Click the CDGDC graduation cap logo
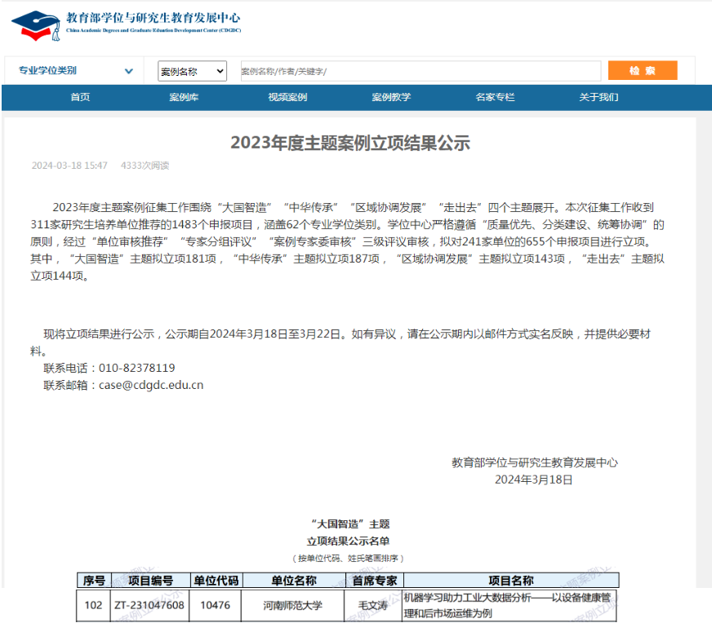Image resolution: width=712 pixels, height=623 pixels. (x=36, y=25)
